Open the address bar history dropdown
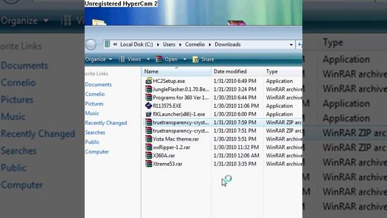This screenshot has height=218, width=387. [x=291, y=45]
